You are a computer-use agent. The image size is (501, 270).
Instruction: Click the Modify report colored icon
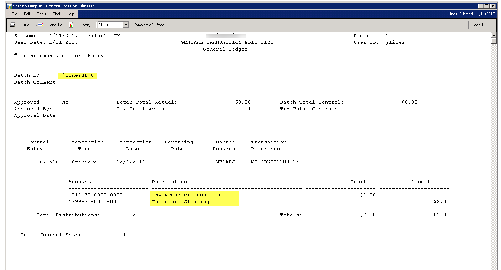coord(71,25)
